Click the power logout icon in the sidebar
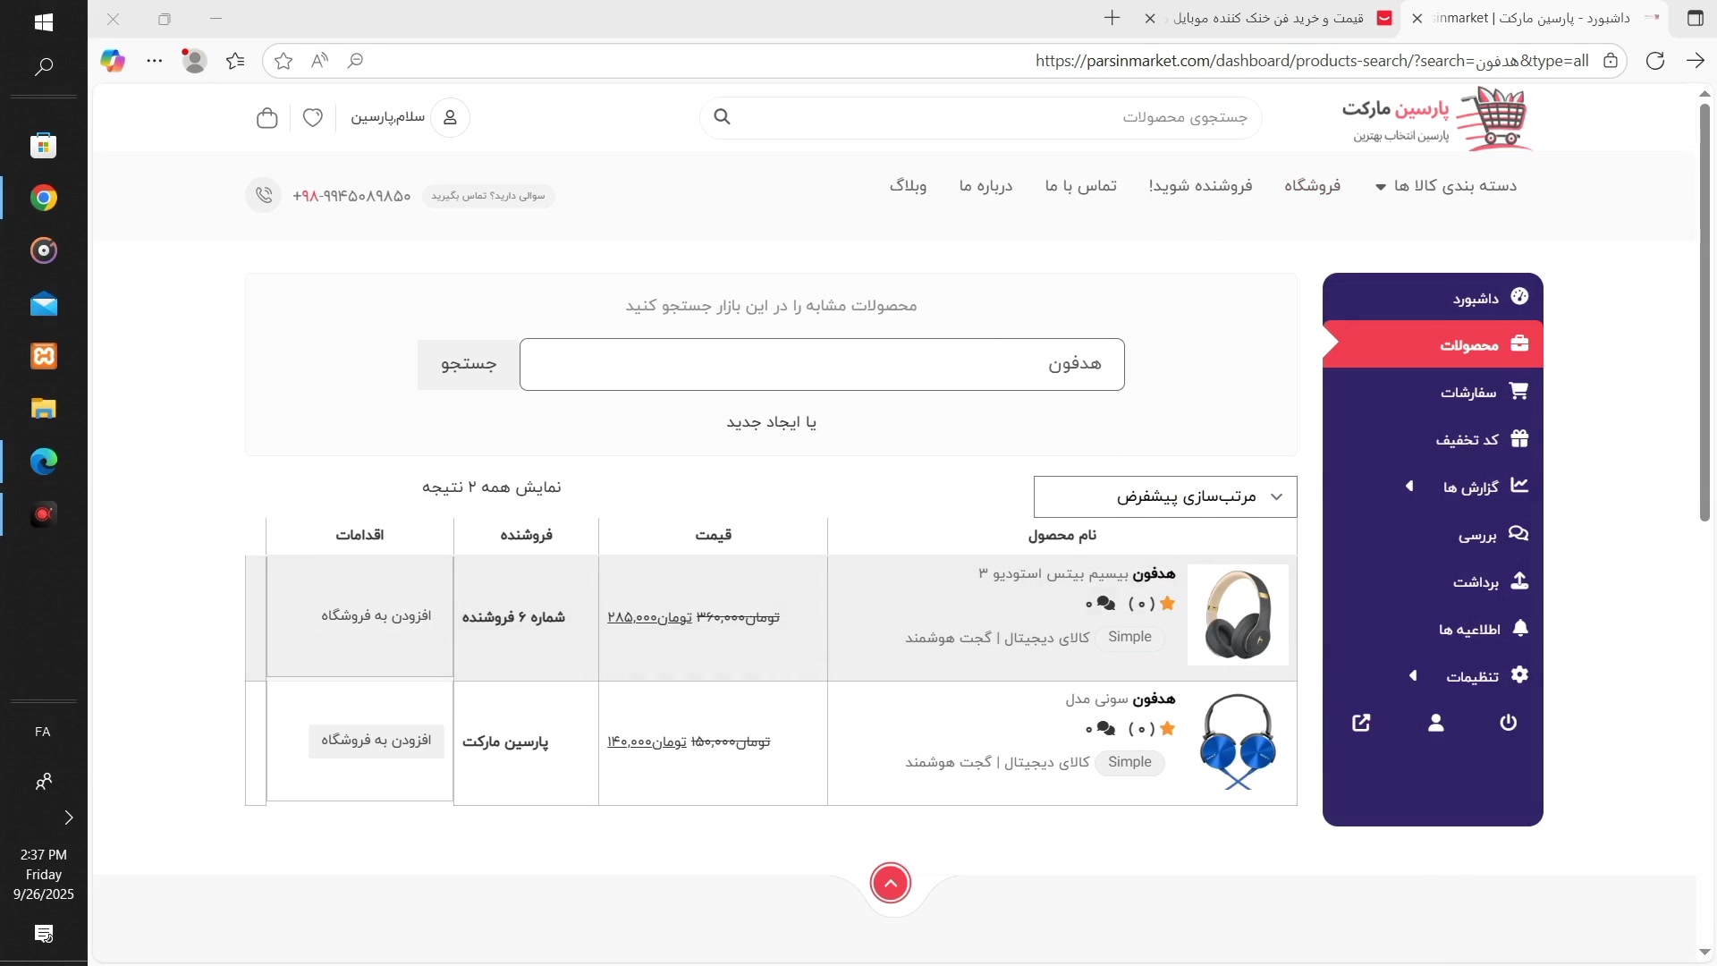Viewport: 1717px width, 966px height. click(1508, 723)
